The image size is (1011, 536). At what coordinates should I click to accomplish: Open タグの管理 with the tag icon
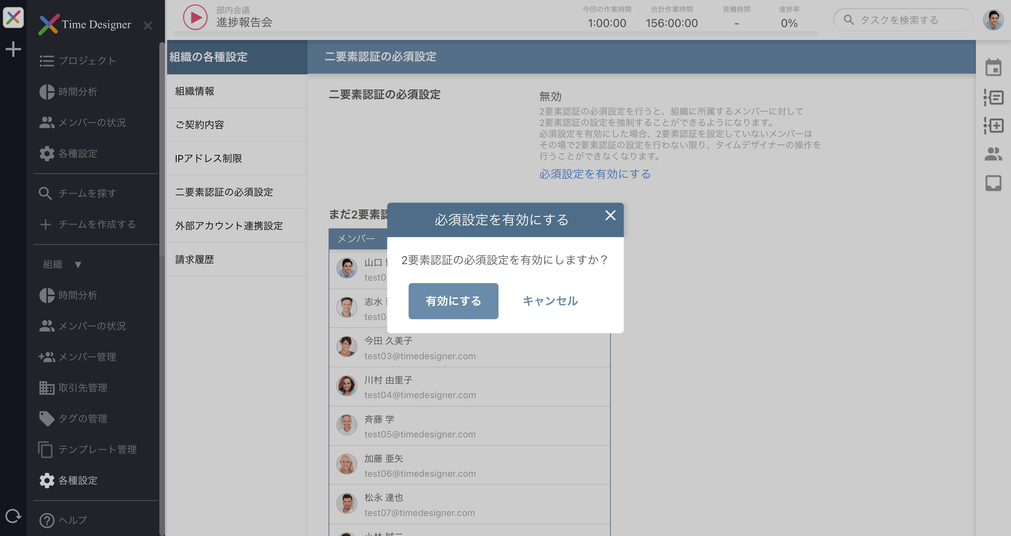click(x=46, y=418)
